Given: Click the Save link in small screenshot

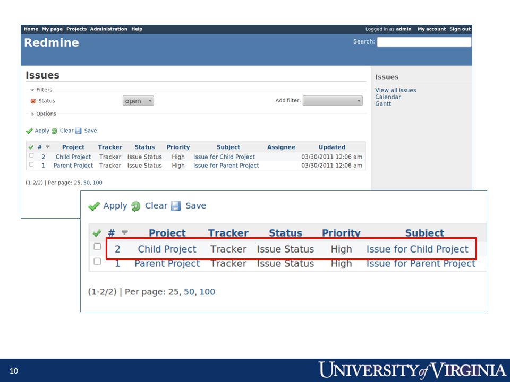Looking at the screenshot, I should 90,131.
